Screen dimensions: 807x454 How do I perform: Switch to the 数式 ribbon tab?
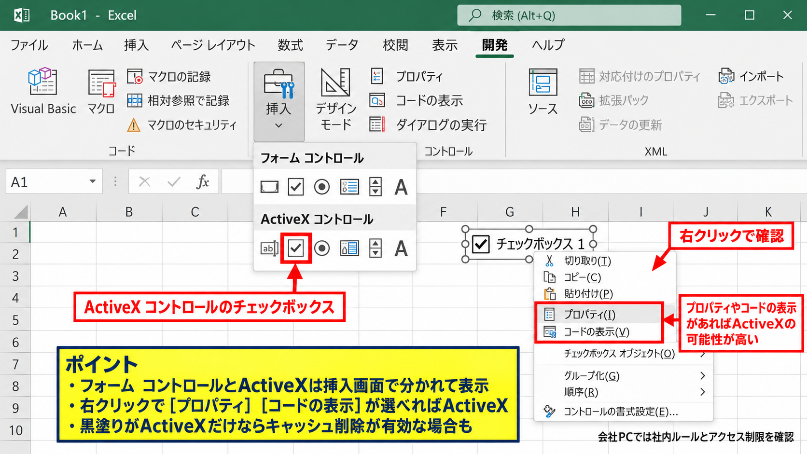point(290,45)
